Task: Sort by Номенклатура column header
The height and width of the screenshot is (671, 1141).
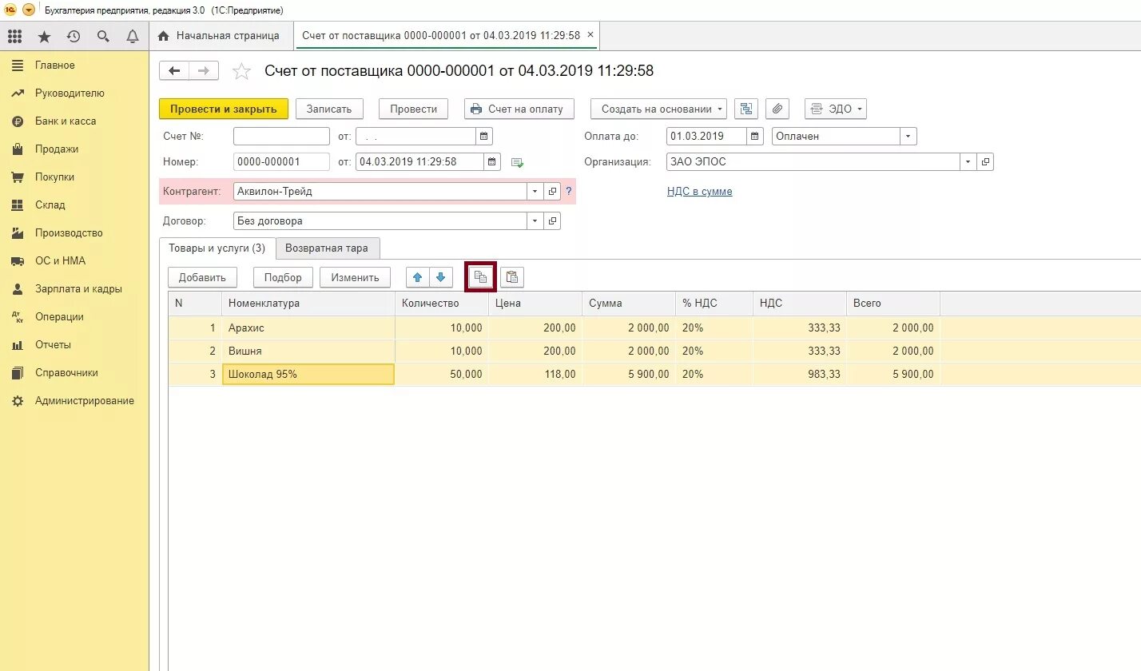Action: click(308, 304)
